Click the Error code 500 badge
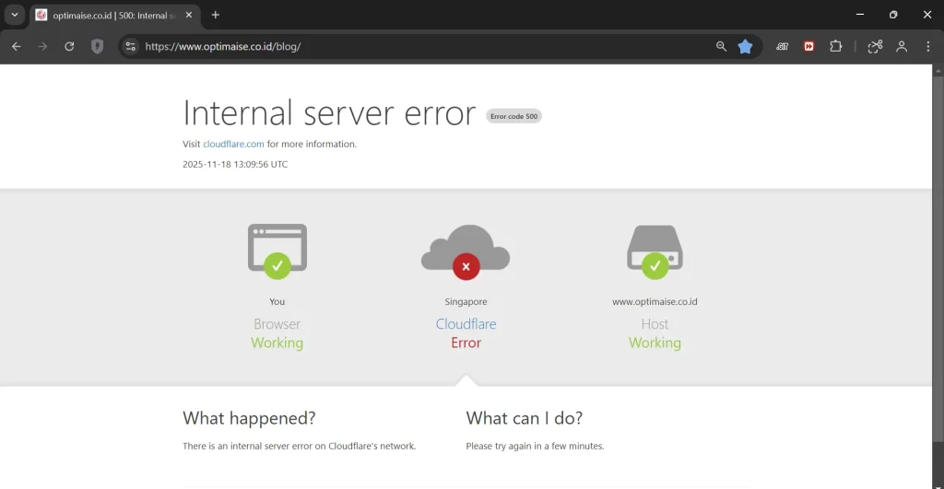The width and height of the screenshot is (944, 489). [513, 116]
